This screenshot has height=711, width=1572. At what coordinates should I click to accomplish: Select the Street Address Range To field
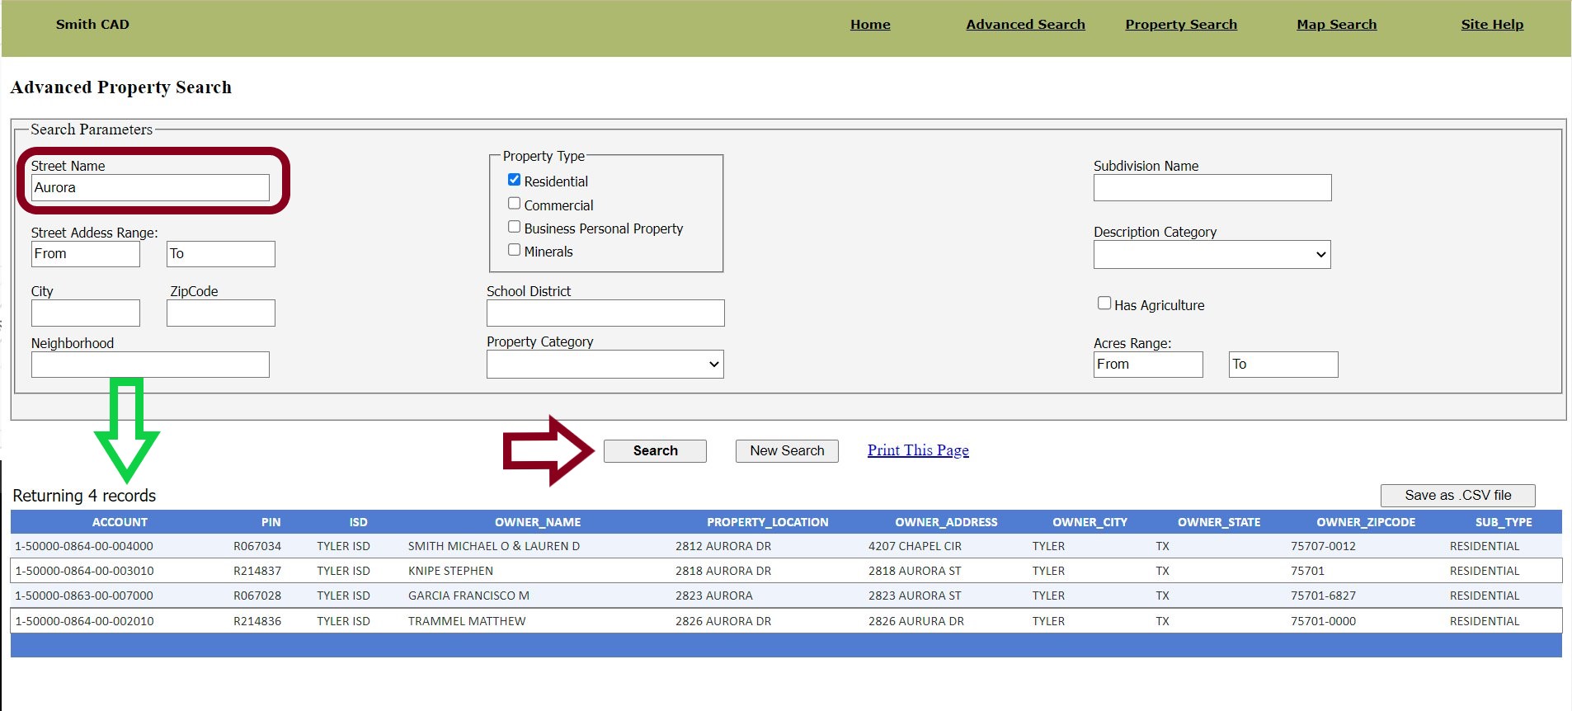click(221, 254)
